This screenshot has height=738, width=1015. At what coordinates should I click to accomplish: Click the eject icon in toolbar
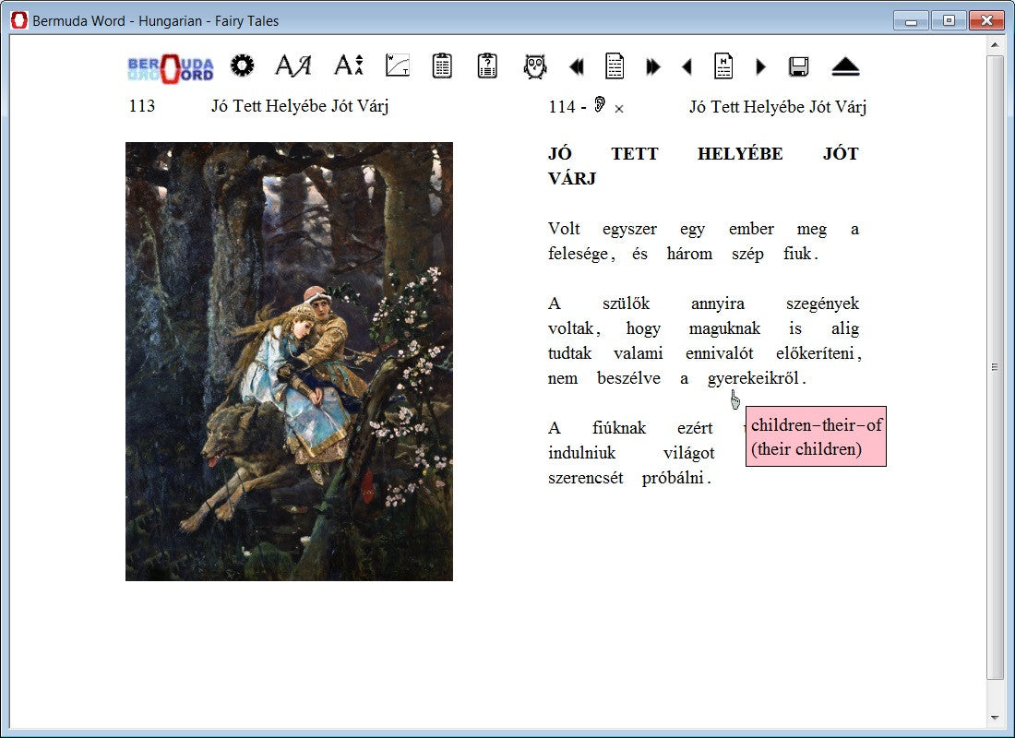pyautogui.click(x=845, y=66)
